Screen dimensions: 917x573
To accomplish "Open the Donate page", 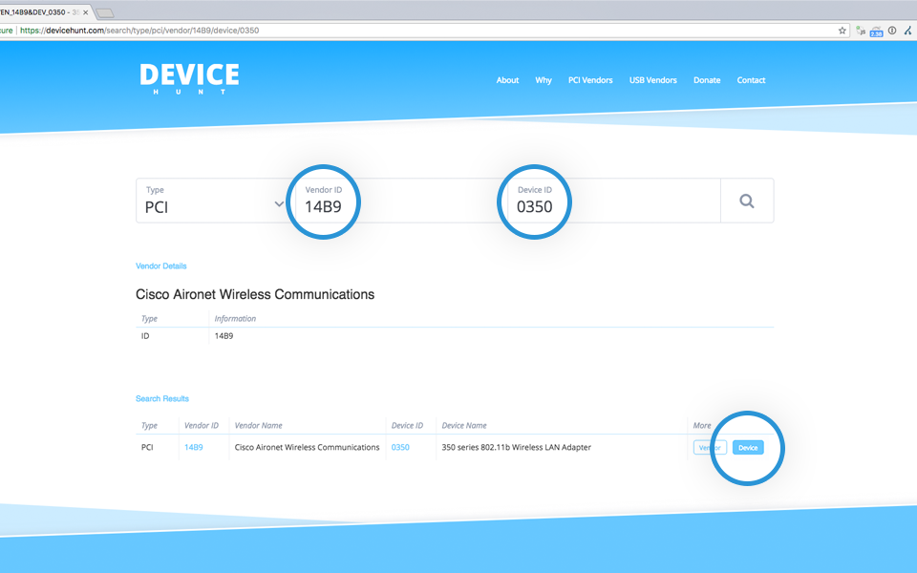I will point(707,80).
